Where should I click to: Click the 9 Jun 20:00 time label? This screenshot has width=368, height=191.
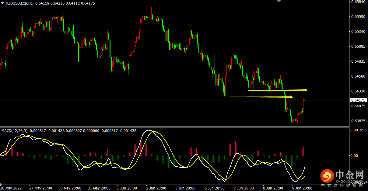[302, 188]
